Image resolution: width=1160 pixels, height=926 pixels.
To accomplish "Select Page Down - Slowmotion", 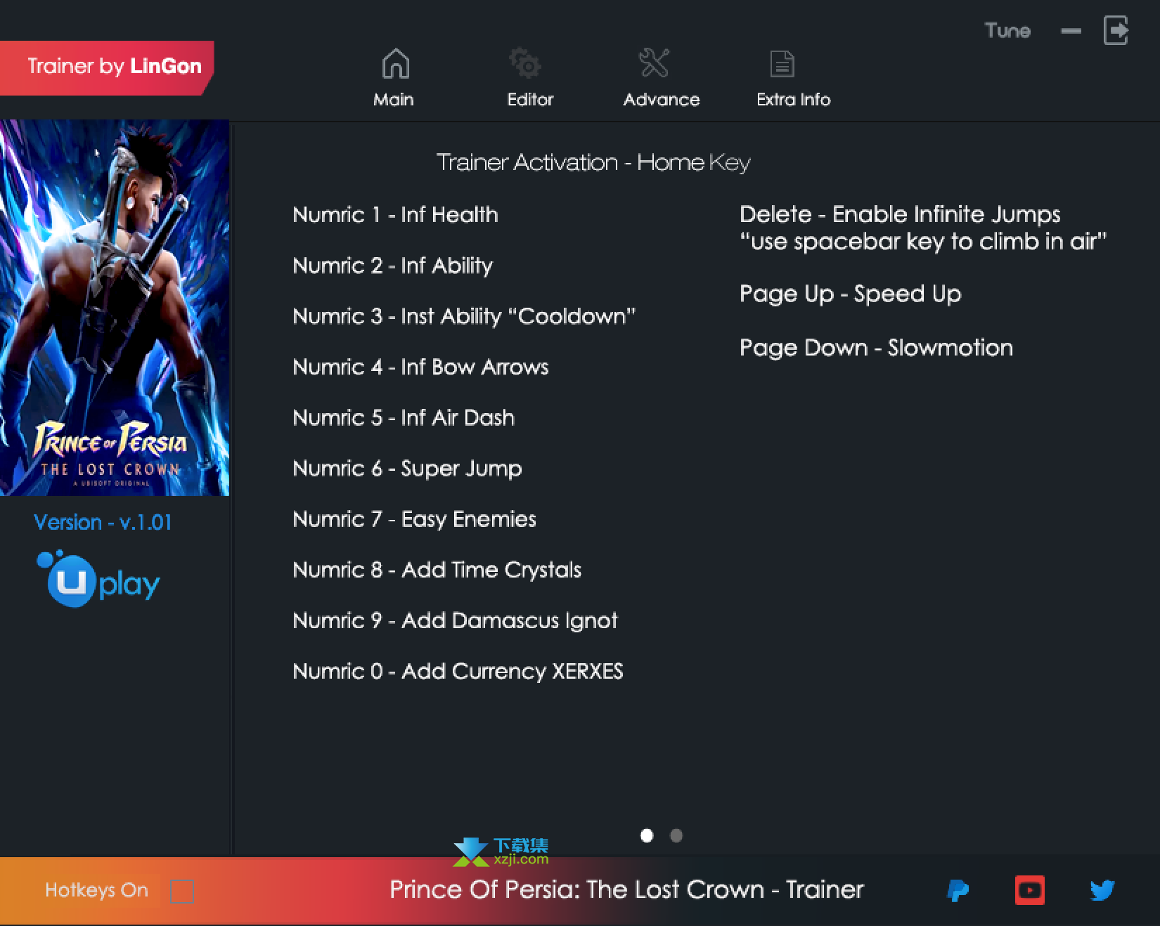I will pyautogui.click(x=876, y=348).
